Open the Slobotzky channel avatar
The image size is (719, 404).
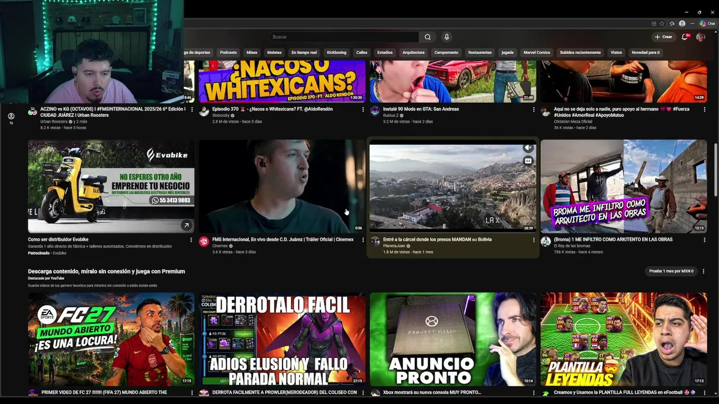[x=204, y=111]
